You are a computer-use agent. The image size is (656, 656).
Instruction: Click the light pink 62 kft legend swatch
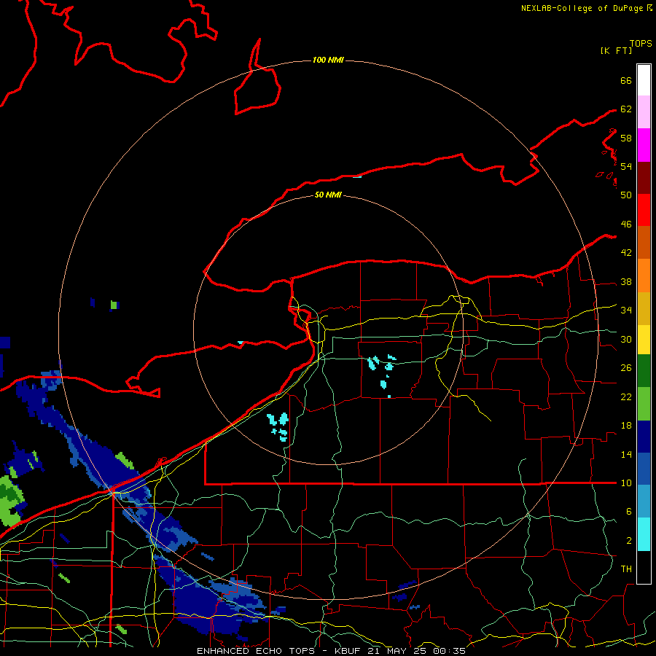point(644,112)
